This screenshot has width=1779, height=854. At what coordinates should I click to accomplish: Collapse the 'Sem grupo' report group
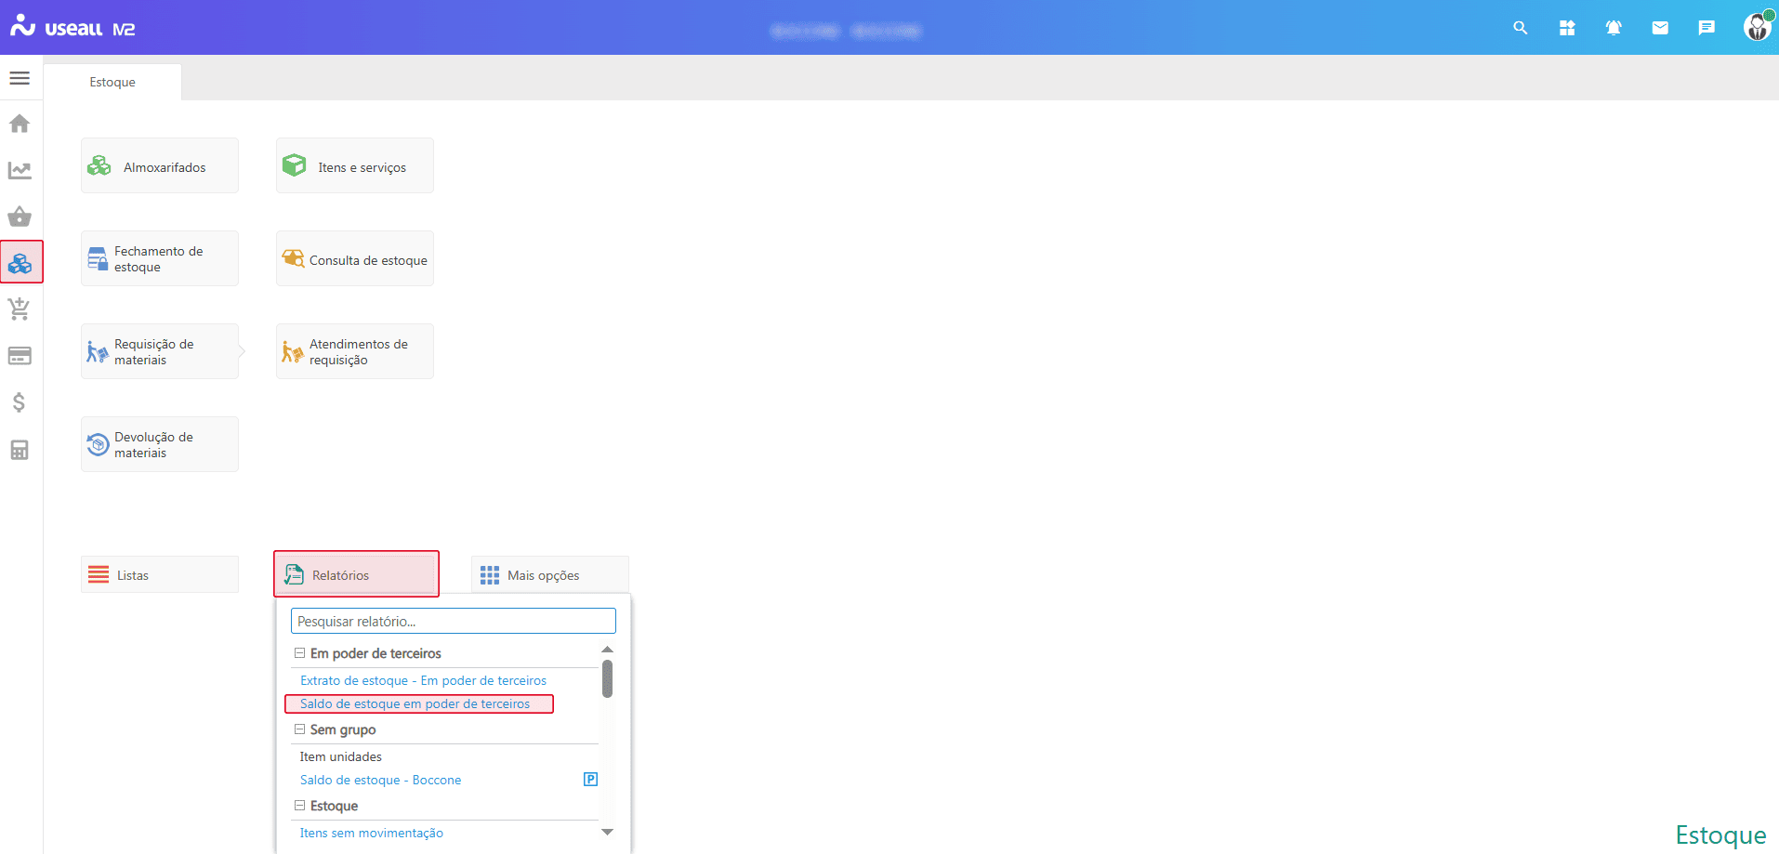(299, 729)
